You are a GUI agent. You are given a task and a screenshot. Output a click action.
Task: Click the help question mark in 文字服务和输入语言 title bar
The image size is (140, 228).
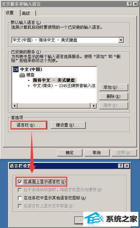tap(130, 4)
